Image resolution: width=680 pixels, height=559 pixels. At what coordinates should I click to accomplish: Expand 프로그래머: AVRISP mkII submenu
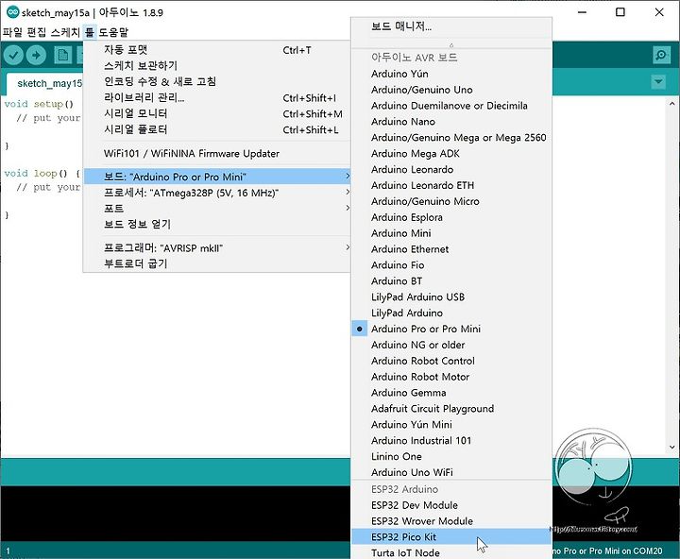[216, 248]
